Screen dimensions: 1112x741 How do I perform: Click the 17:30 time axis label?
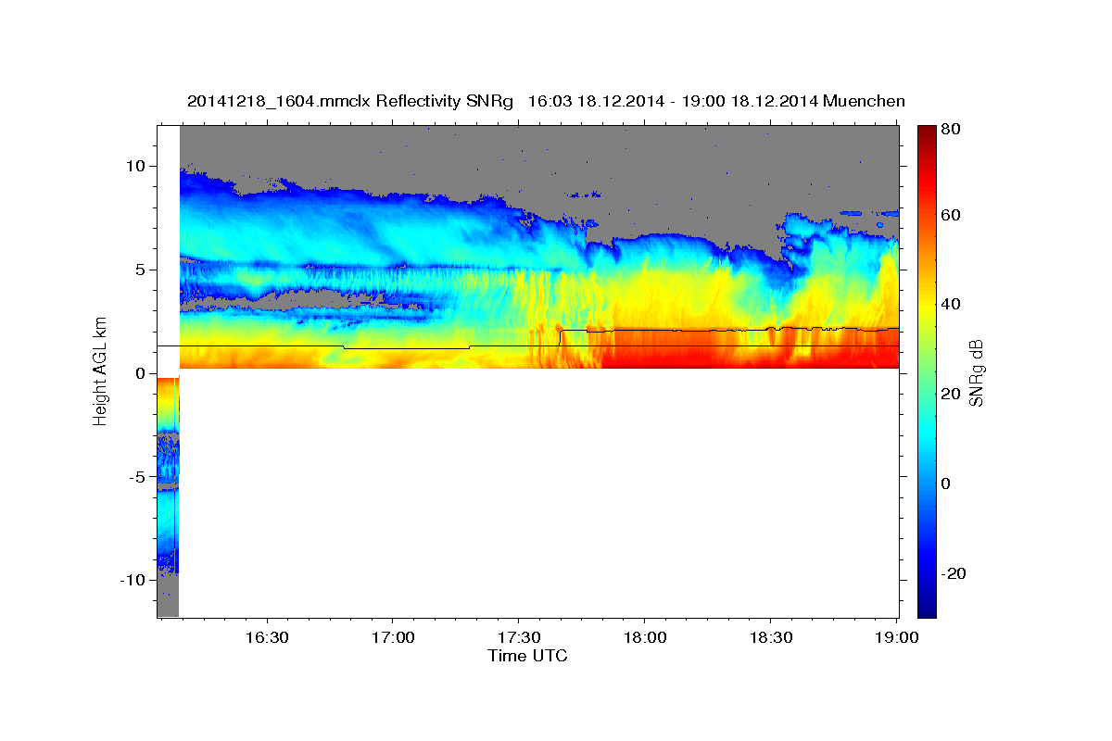[518, 638]
